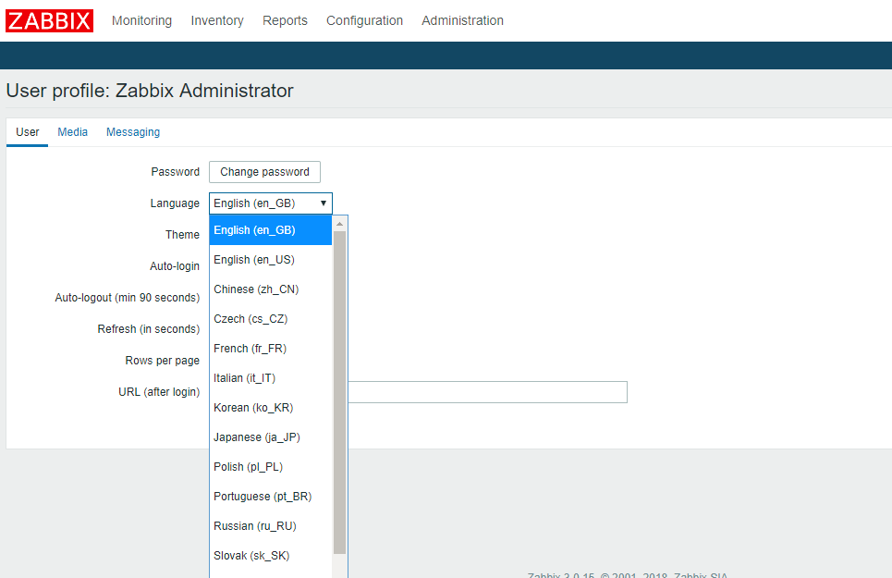Open the Monitoring menu
The height and width of the screenshot is (578, 892).
[x=141, y=20]
